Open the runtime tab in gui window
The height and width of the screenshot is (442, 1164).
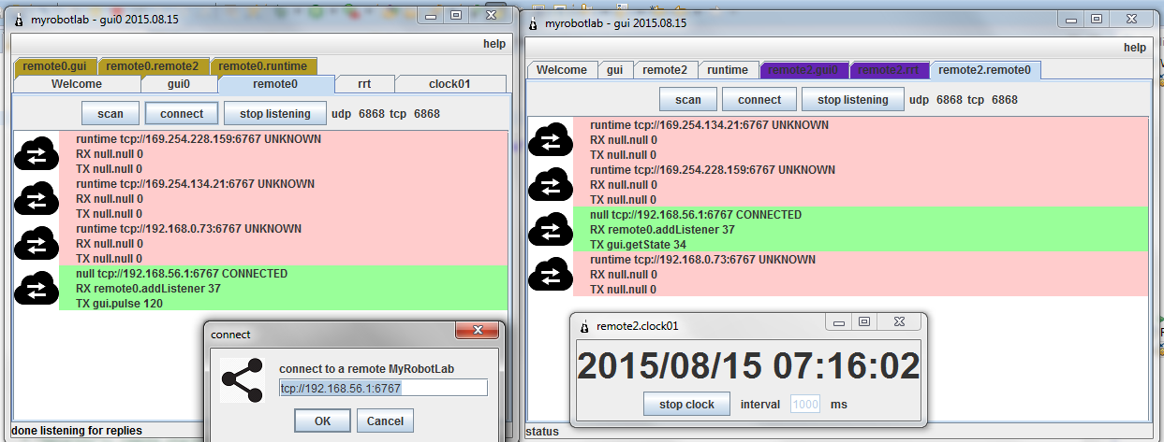pos(728,70)
